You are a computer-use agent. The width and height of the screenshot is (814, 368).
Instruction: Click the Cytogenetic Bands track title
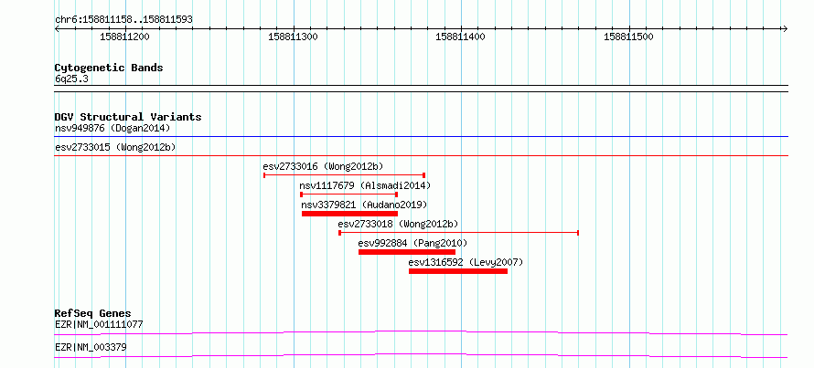point(109,68)
